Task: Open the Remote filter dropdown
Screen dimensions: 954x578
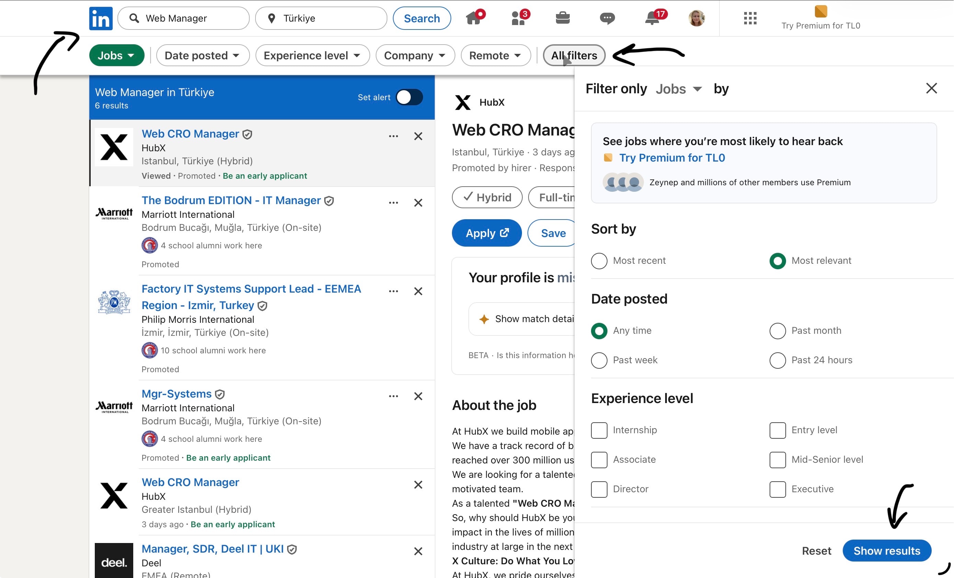Action: (x=496, y=55)
